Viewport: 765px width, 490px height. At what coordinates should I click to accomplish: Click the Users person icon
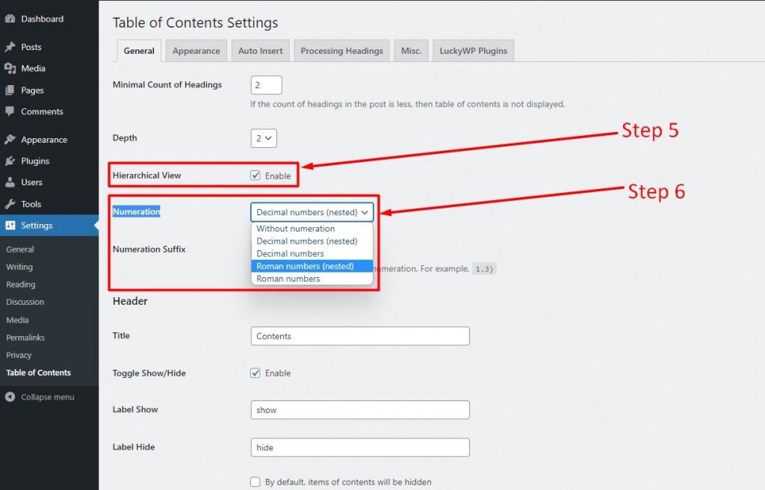coord(10,182)
